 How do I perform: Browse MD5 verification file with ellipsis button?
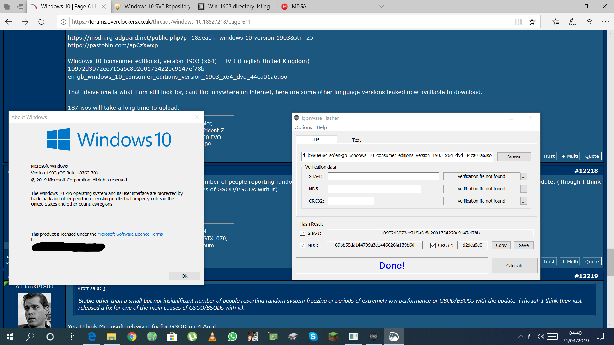coord(524,189)
